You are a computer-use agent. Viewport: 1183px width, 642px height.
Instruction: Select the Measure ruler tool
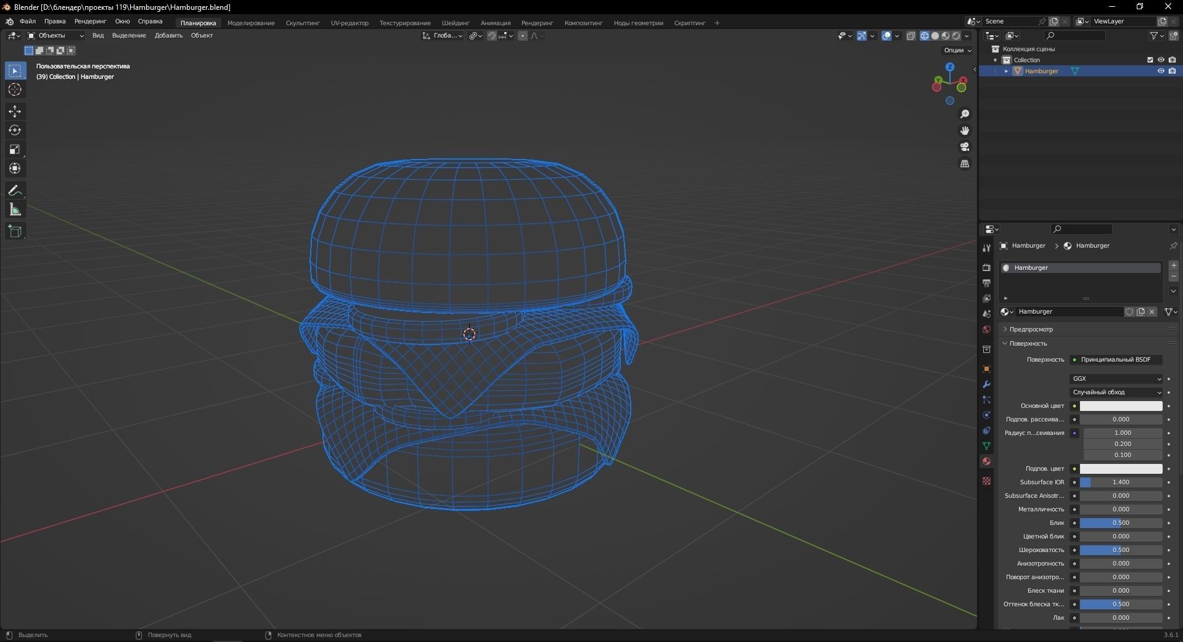[x=15, y=210]
